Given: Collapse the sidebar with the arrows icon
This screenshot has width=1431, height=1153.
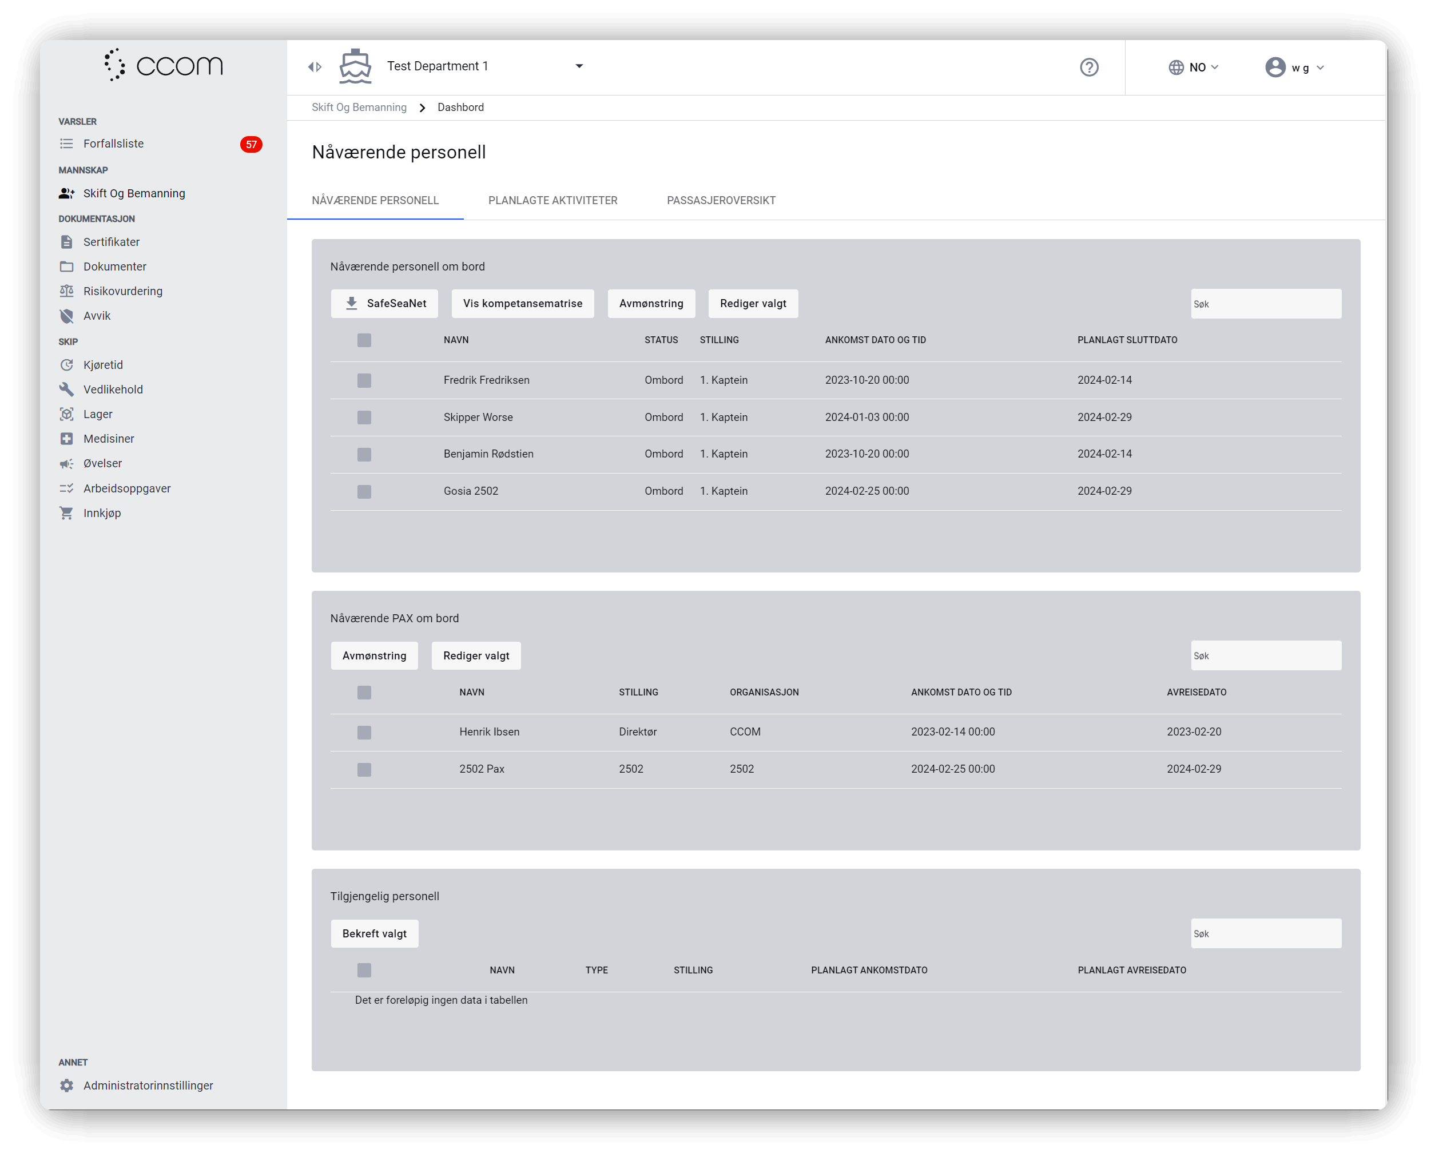Looking at the screenshot, I should tap(315, 66).
